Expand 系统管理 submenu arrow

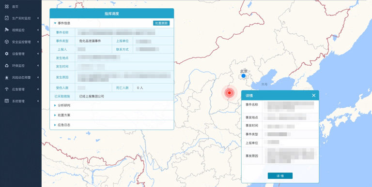[x=38, y=101]
